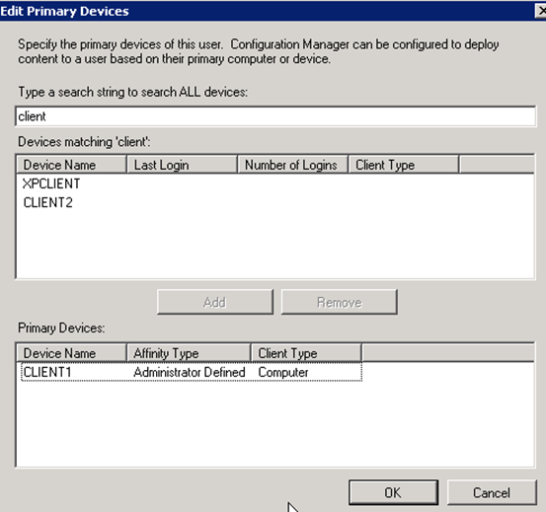Image resolution: width=546 pixels, height=512 pixels.
Task: Click blank area of Primary Devices list
Action: (x=275, y=424)
